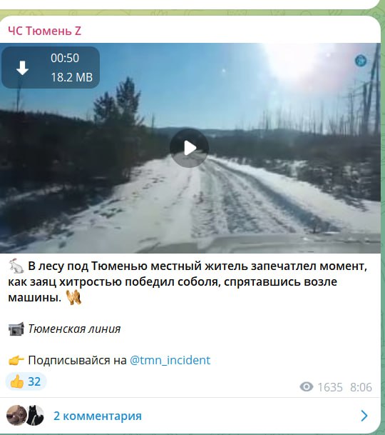Click the eye views icon
The height and width of the screenshot is (435, 385).
coord(307,386)
